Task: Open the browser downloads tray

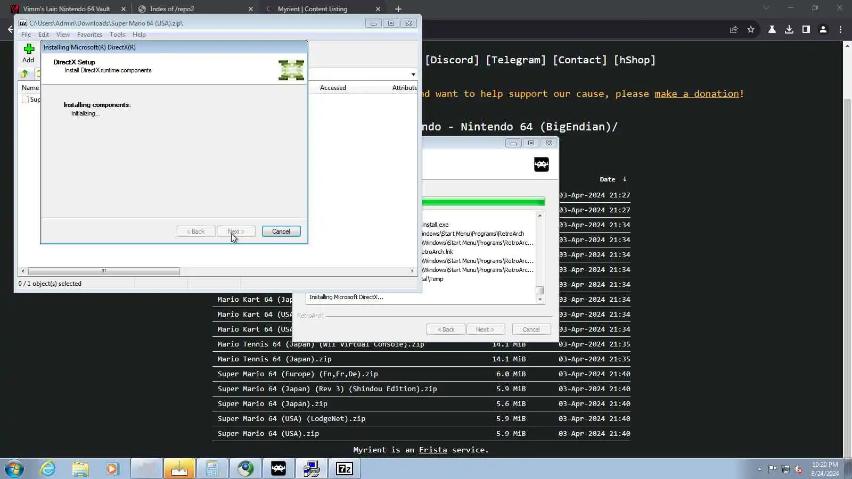Action: (789, 30)
